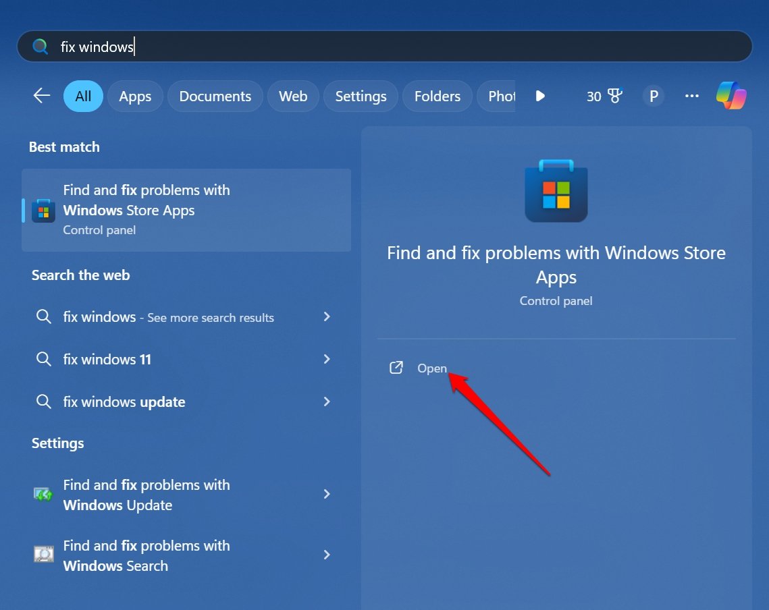Switch to the Apps filter tab

tap(135, 96)
